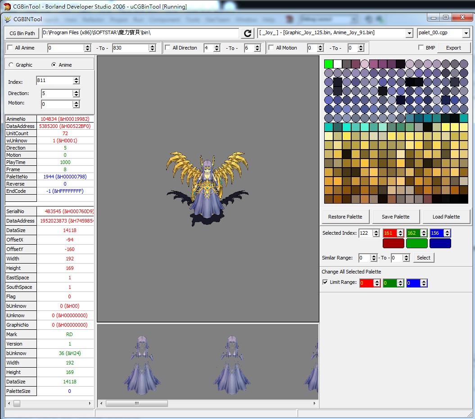Decrease the Direction spinner value
This screenshot has height=419, width=475.
[76, 96]
